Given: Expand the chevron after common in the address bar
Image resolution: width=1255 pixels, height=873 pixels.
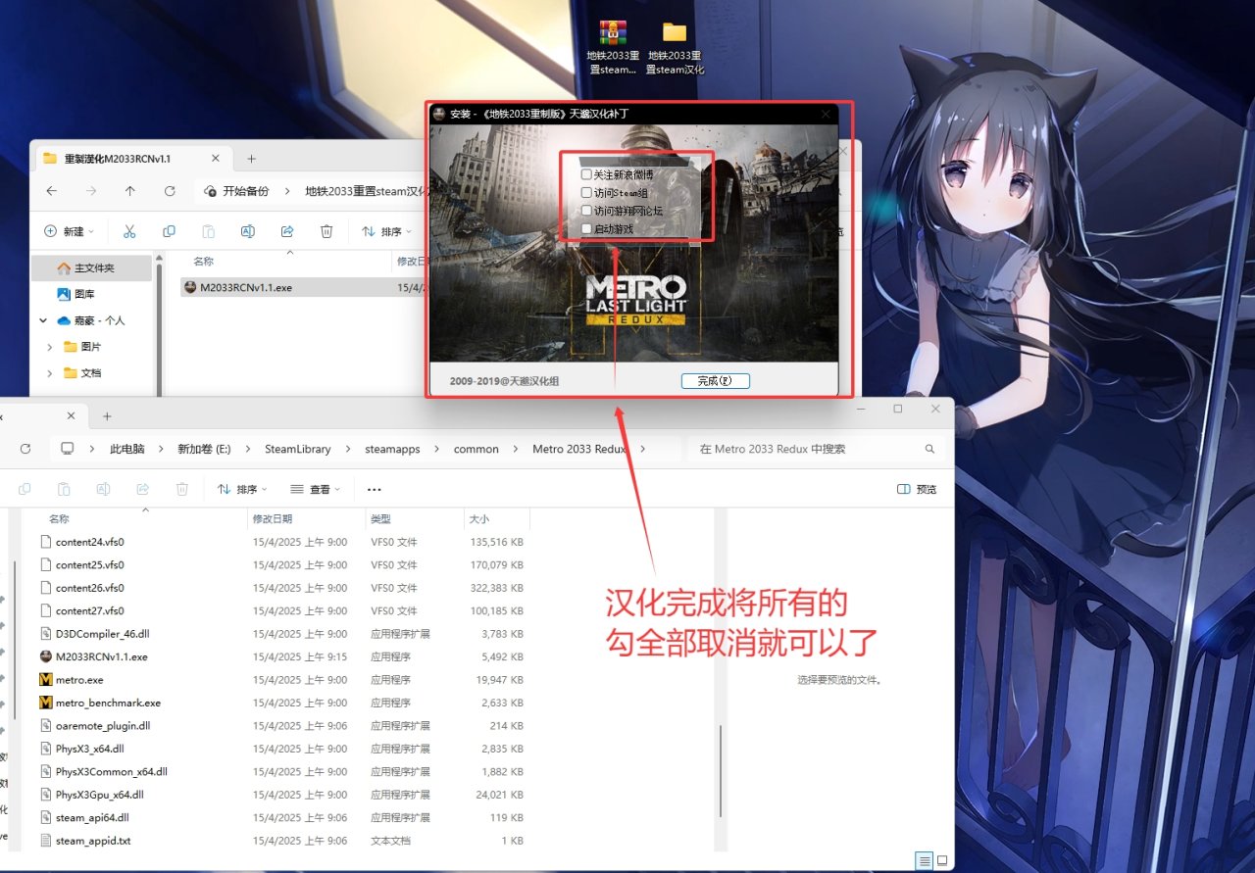Looking at the screenshot, I should pyautogui.click(x=515, y=449).
